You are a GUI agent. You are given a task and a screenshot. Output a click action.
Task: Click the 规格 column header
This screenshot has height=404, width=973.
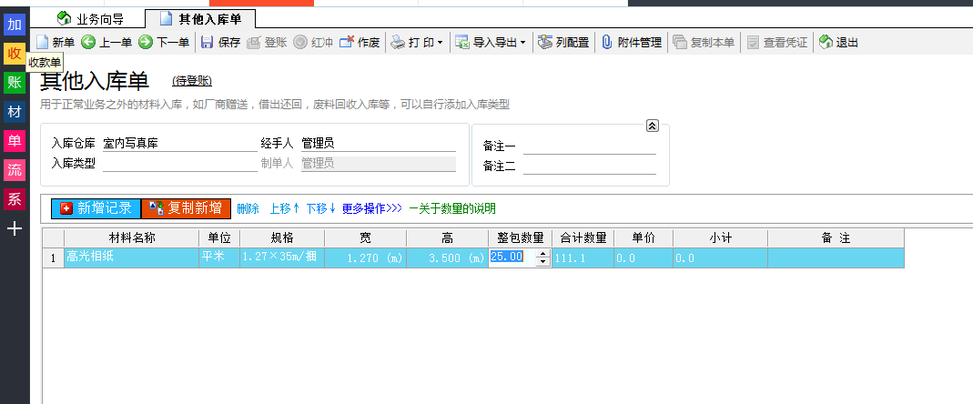point(282,238)
